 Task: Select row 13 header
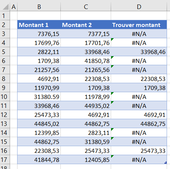point(5,124)
